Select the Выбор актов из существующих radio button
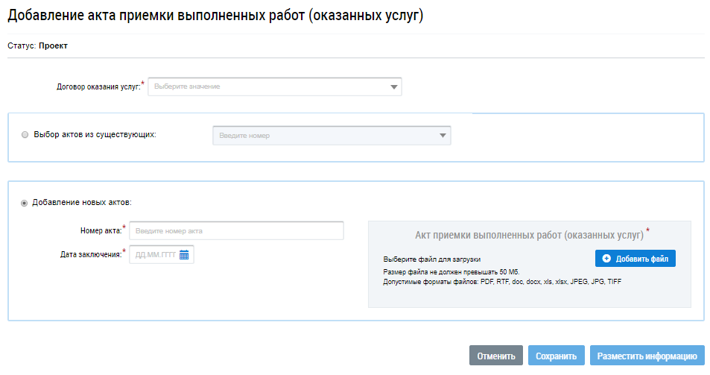Viewport: 710px width, 375px height. click(x=26, y=136)
